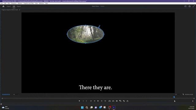Click the Toggle Proxies icon

tap(124, 101)
